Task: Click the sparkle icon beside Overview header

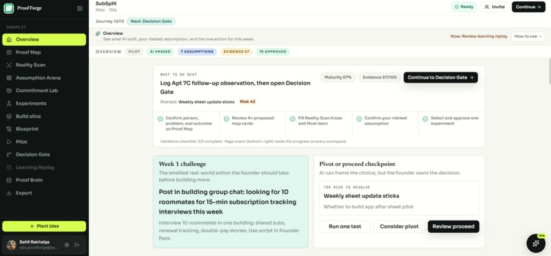Action: click(x=98, y=33)
